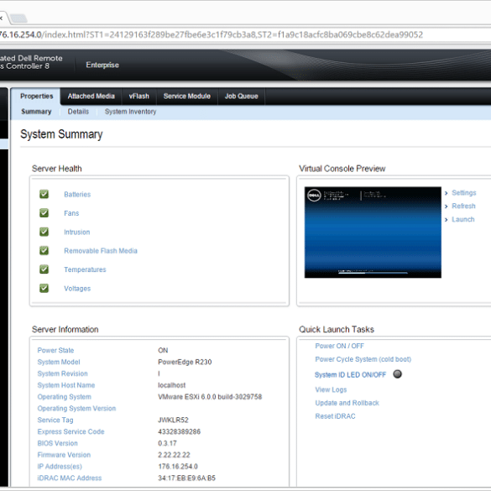491x491 pixels.
Task: Open Virtual Console Settings link
Action: tap(464, 193)
